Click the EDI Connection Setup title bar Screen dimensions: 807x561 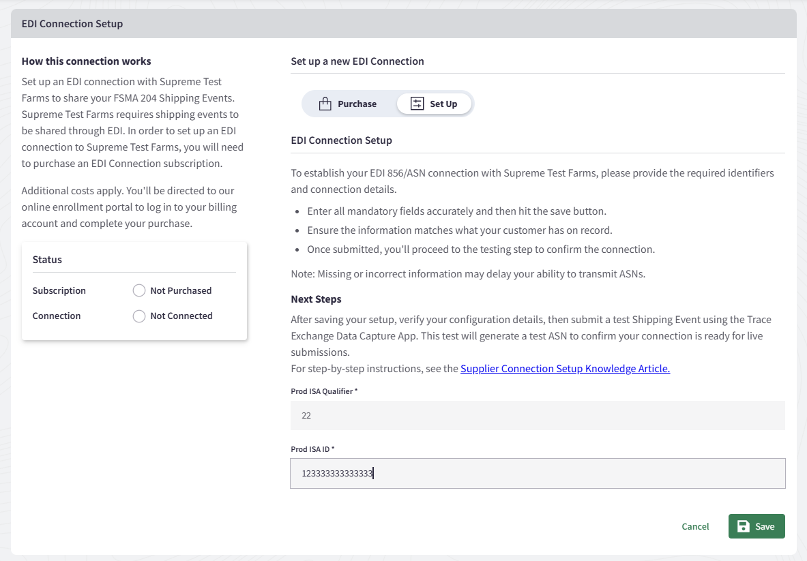(x=72, y=24)
